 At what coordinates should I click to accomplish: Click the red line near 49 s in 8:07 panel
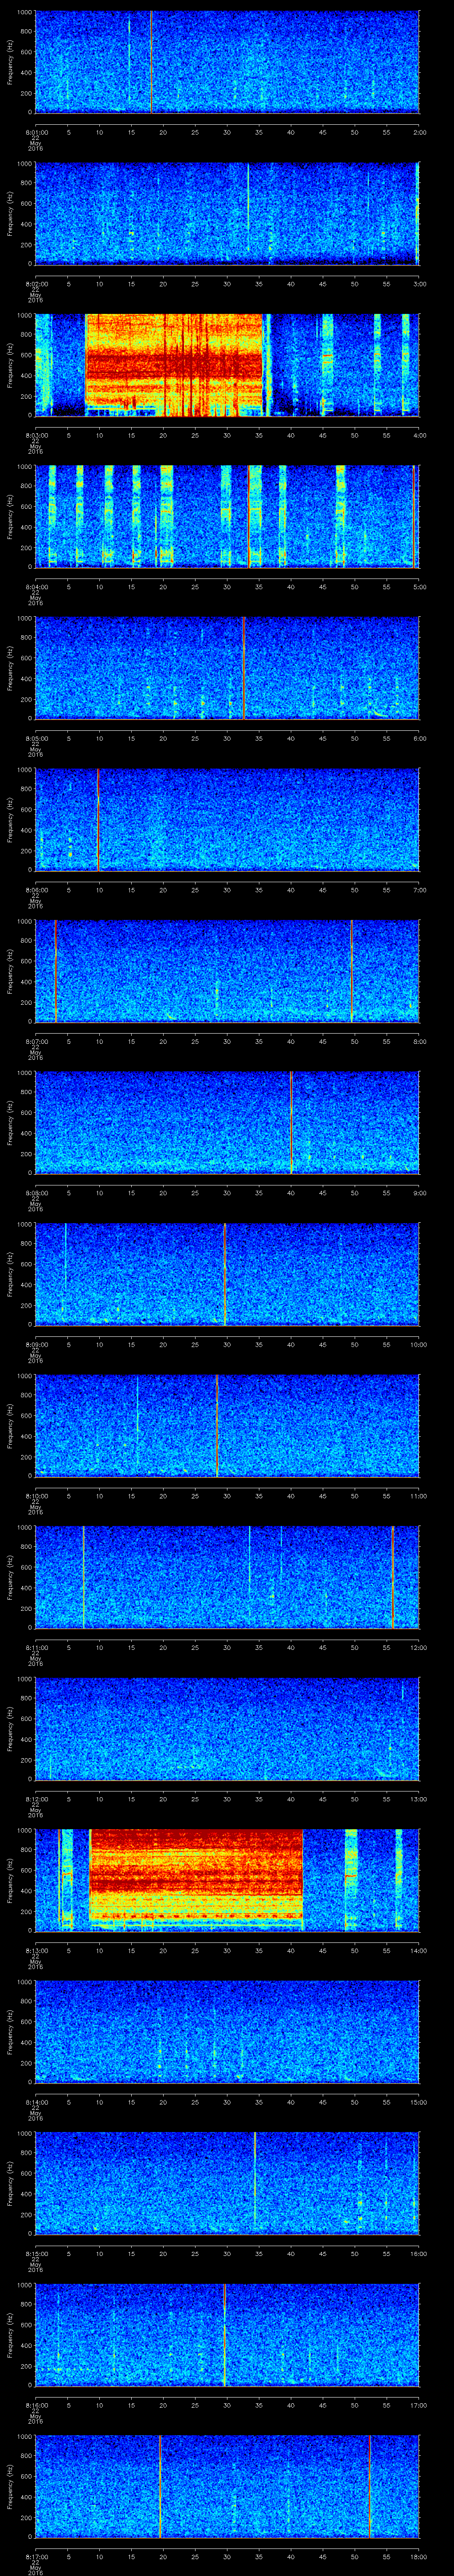pyautogui.click(x=351, y=971)
